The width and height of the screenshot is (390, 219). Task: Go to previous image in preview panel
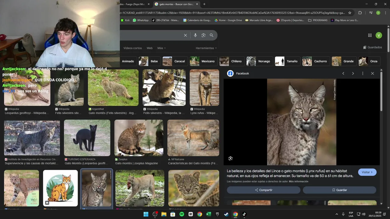tap(343, 73)
